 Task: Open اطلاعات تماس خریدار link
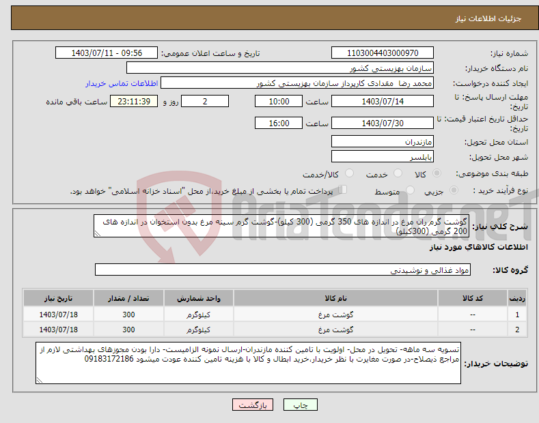(x=122, y=83)
